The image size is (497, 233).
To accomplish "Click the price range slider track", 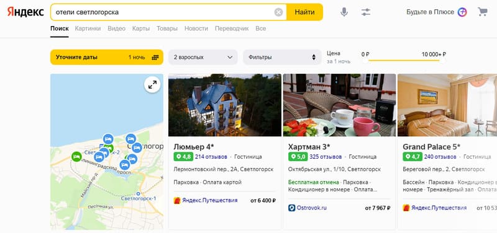I will click(x=404, y=60).
